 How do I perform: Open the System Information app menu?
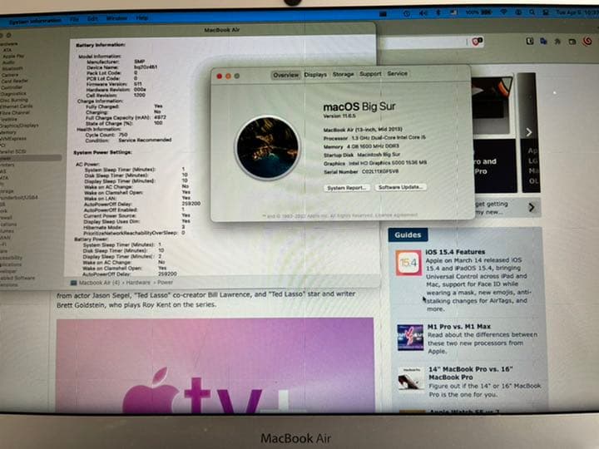35,21
